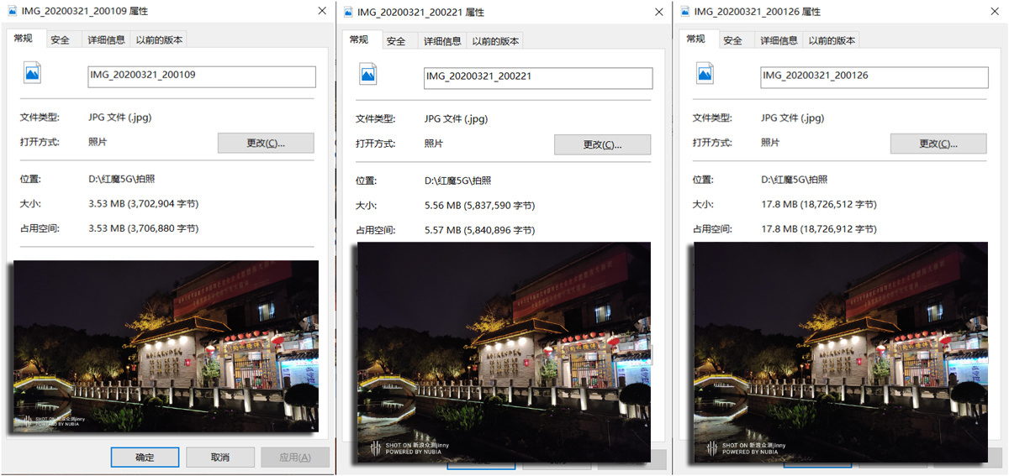Screen dimensions: 1009x476
Task: Click the 打开方式: label in IMG_20200321_200126 window
Action: pyautogui.click(x=713, y=142)
